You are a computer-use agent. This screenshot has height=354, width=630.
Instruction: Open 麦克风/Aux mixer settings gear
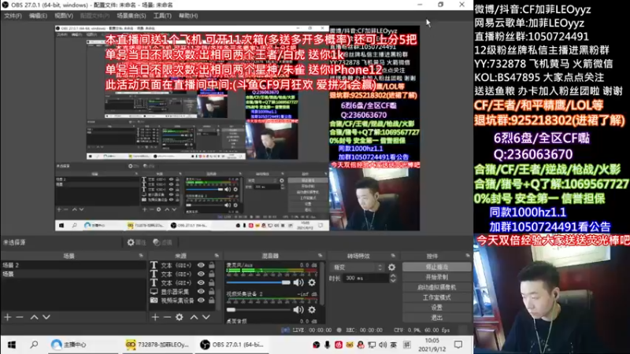click(312, 282)
